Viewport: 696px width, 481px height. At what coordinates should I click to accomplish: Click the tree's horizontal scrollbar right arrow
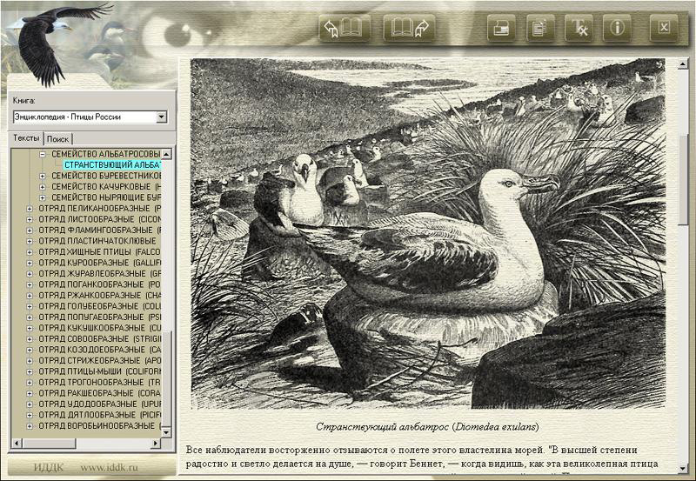click(x=157, y=444)
